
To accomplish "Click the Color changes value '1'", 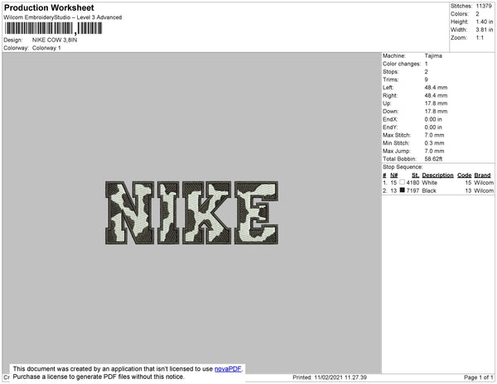I will (x=427, y=64).
